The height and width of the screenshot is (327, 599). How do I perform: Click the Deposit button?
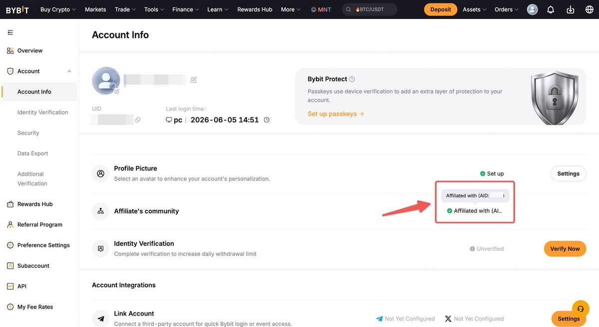point(441,9)
